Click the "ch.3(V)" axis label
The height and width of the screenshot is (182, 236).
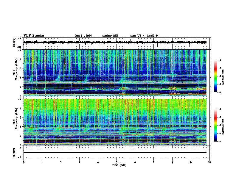point(14,153)
